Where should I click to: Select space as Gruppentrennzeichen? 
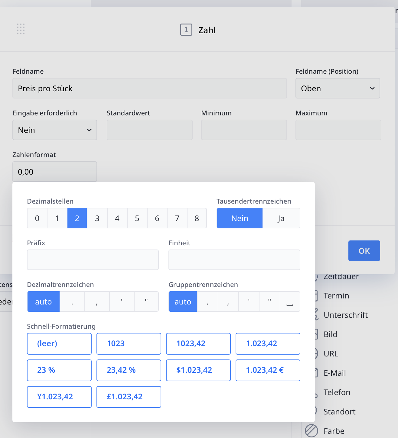point(290,301)
